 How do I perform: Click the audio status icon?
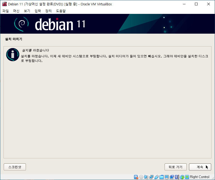(146, 177)
